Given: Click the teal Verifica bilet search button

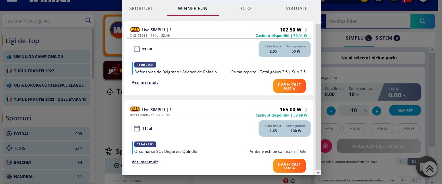Looking at the screenshot, I should [x=422, y=21].
